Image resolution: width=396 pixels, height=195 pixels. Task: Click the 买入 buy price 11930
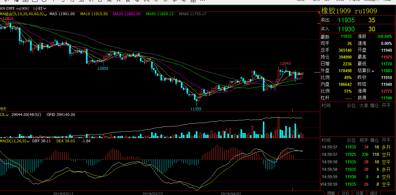pyautogui.click(x=346, y=29)
